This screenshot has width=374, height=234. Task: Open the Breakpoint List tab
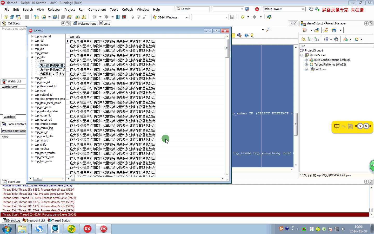coord(34,220)
